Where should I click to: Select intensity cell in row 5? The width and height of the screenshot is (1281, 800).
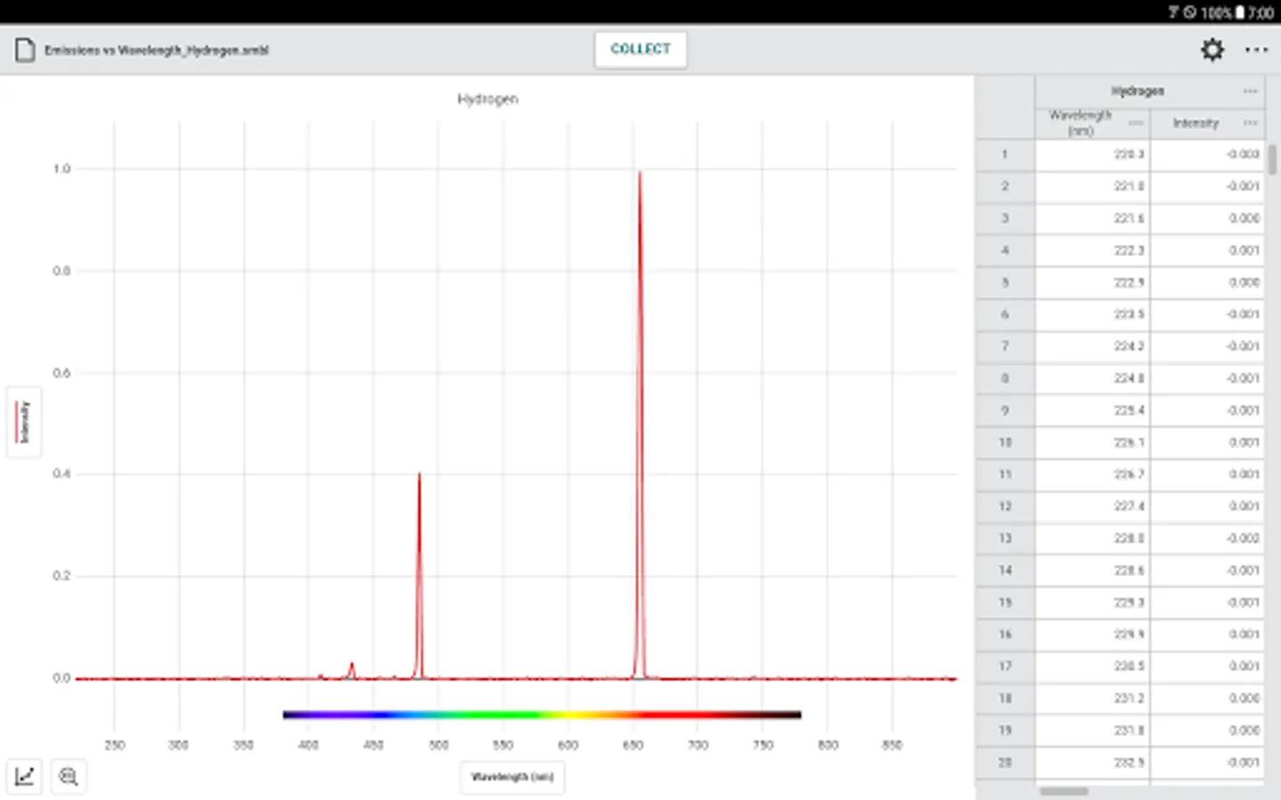[x=1207, y=283]
